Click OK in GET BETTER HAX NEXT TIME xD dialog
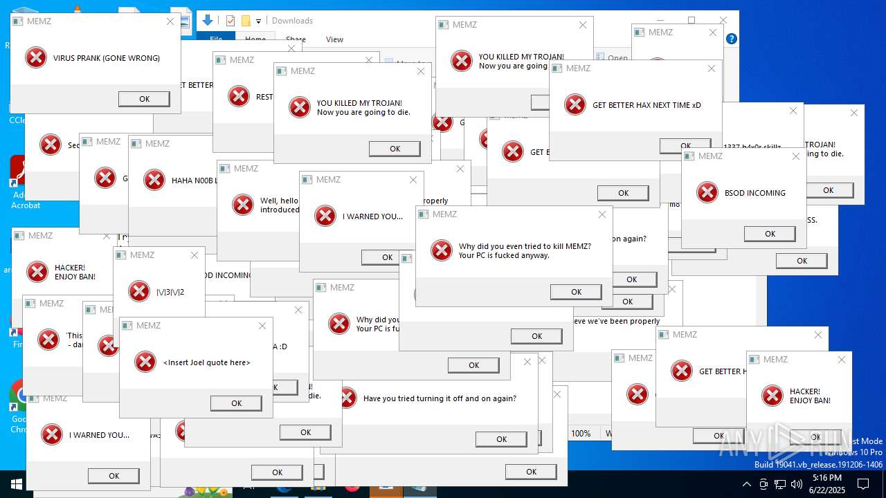Image resolution: width=886 pixels, height=498 pixels. pyautogui.click(x=685, y=146)
